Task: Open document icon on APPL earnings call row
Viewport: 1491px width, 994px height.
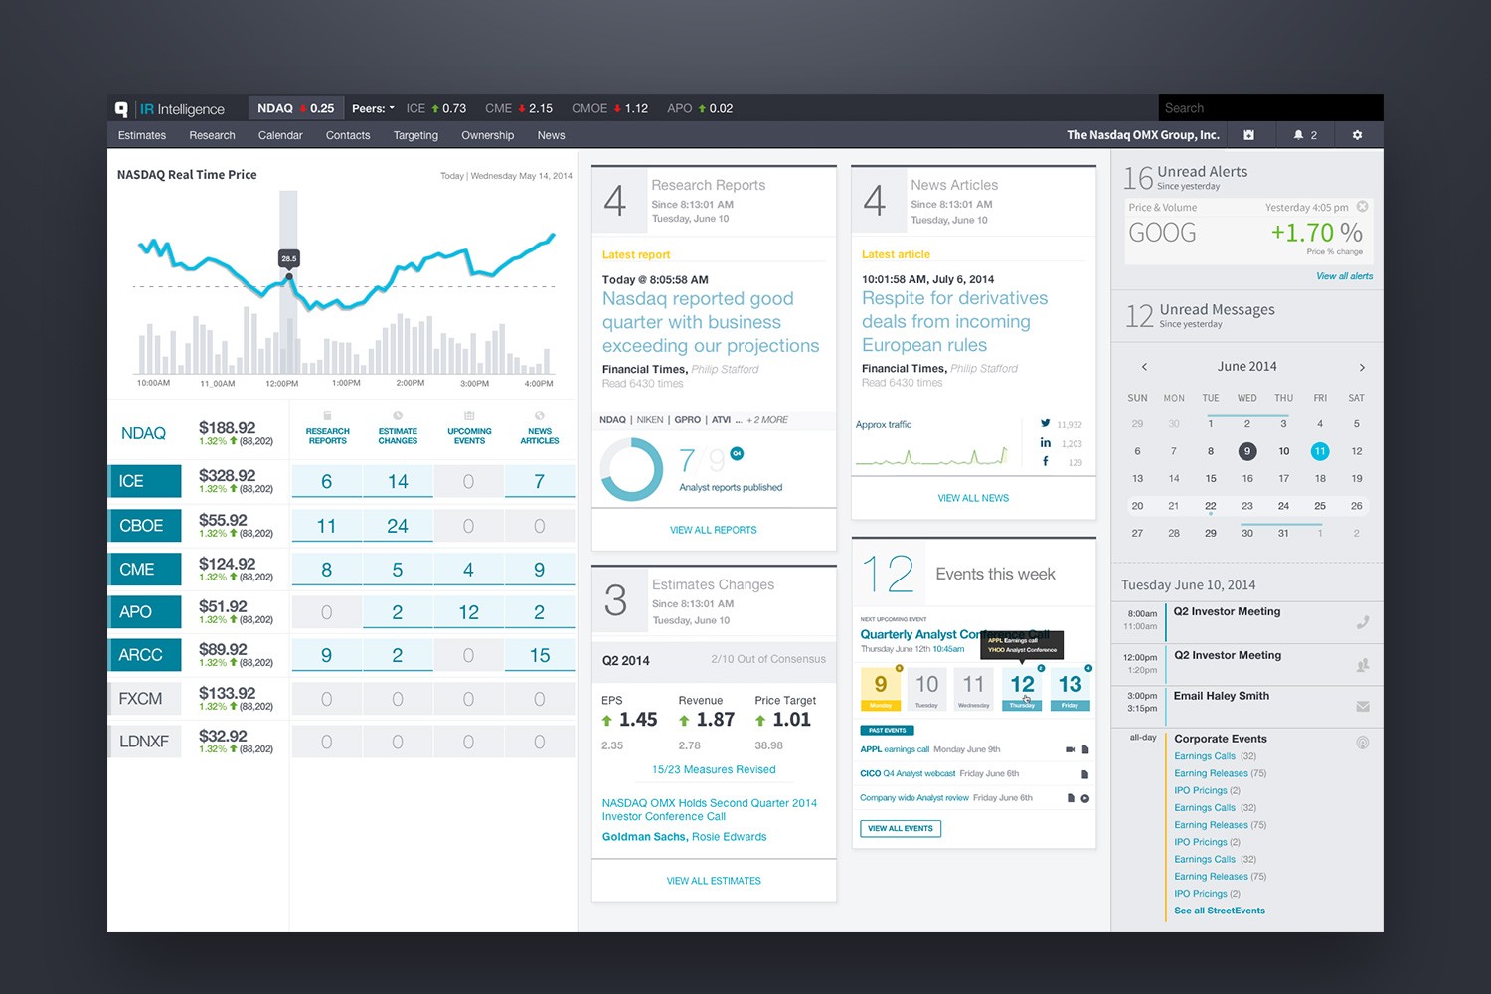Action: point(1085,749)
